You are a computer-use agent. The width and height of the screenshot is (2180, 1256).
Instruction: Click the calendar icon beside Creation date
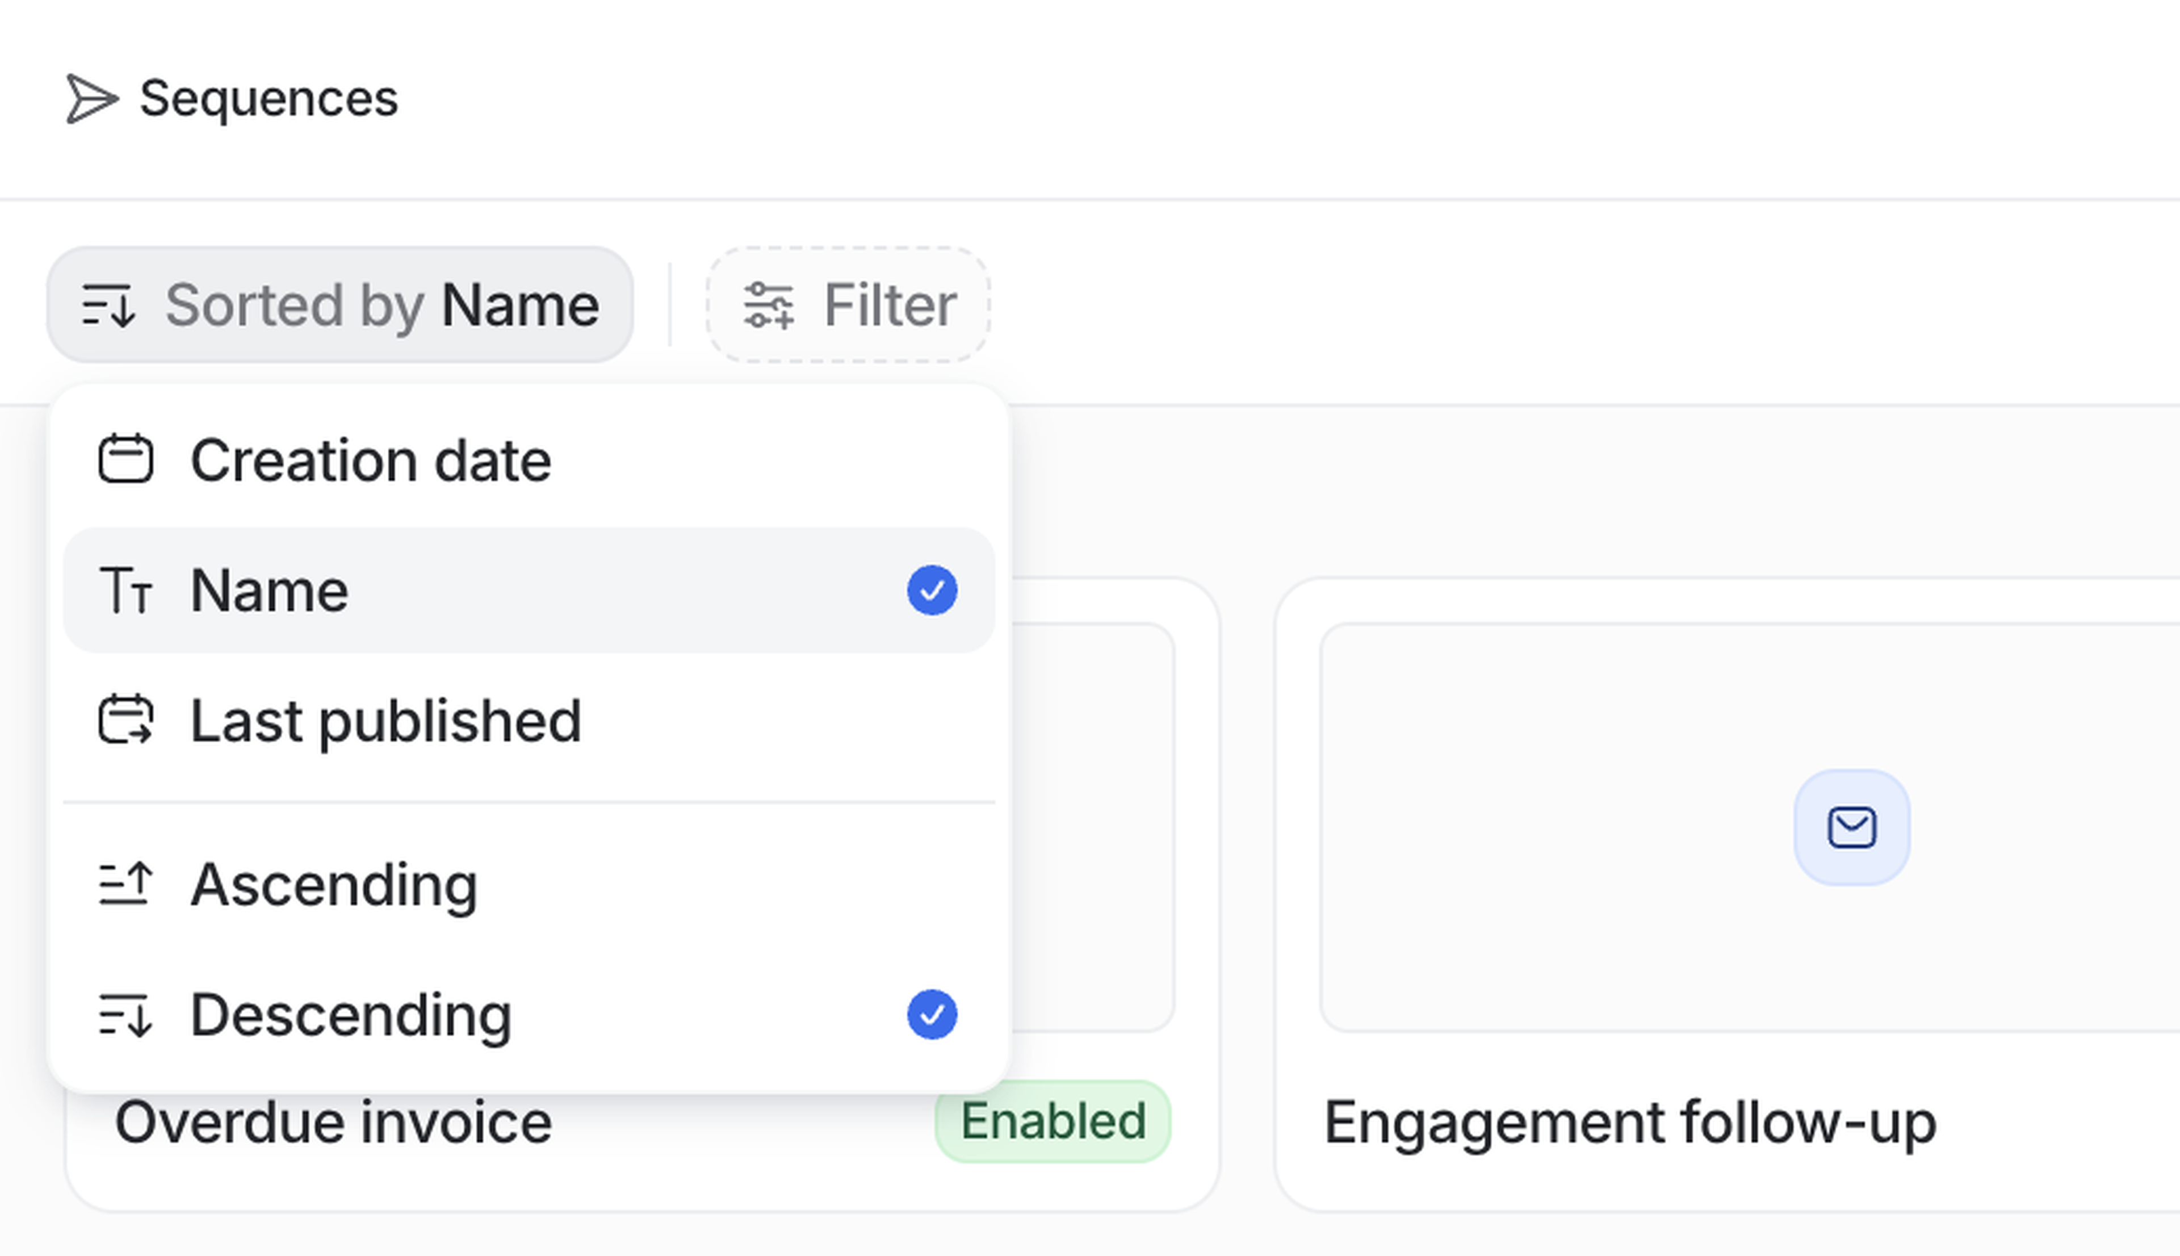[x=126, y=459]
